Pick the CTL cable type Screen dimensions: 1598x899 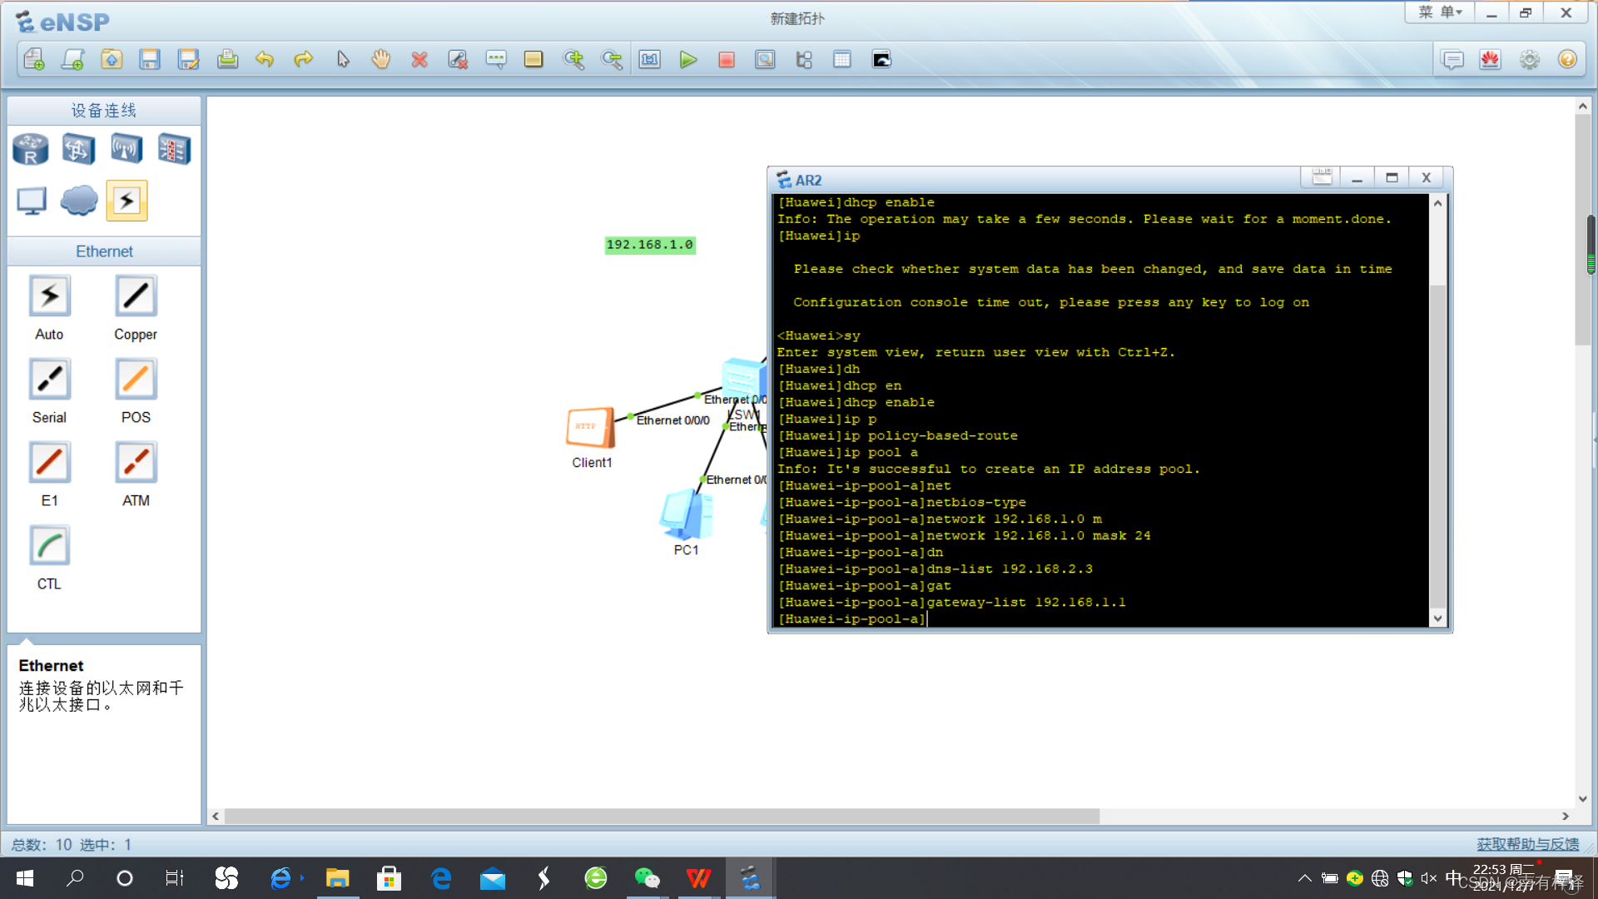click(x=49, y=546)
